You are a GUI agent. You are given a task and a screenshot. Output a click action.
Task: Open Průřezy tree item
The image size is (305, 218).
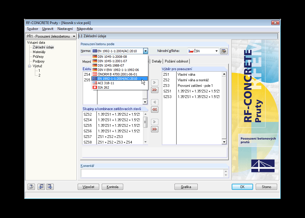click(x=38, y=57)
